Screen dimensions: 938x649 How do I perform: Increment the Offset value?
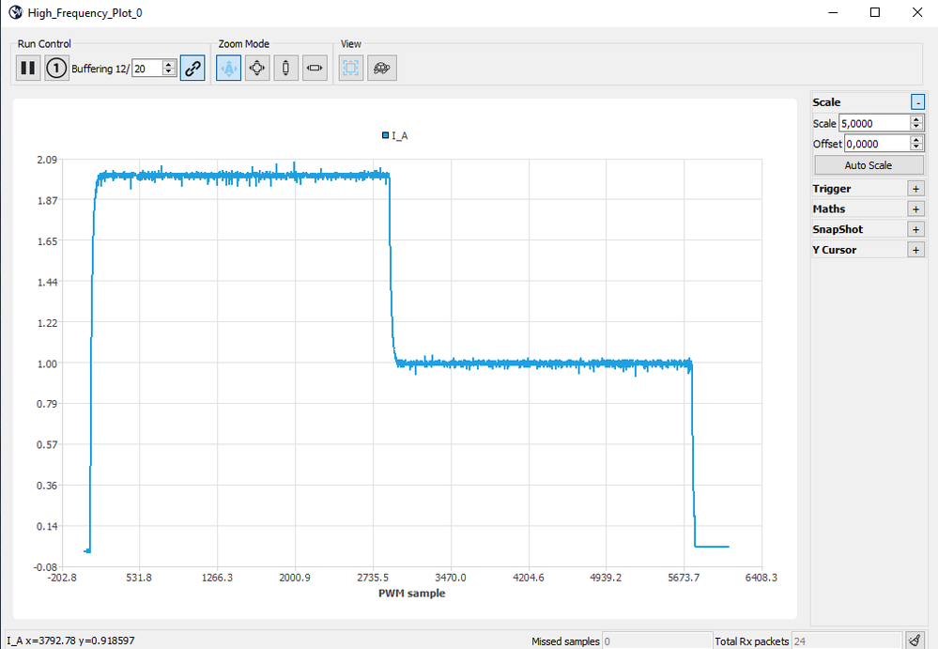coord(916,140)
